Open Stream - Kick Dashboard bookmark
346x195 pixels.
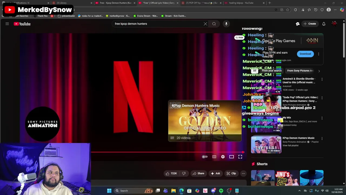pos(173,16)
